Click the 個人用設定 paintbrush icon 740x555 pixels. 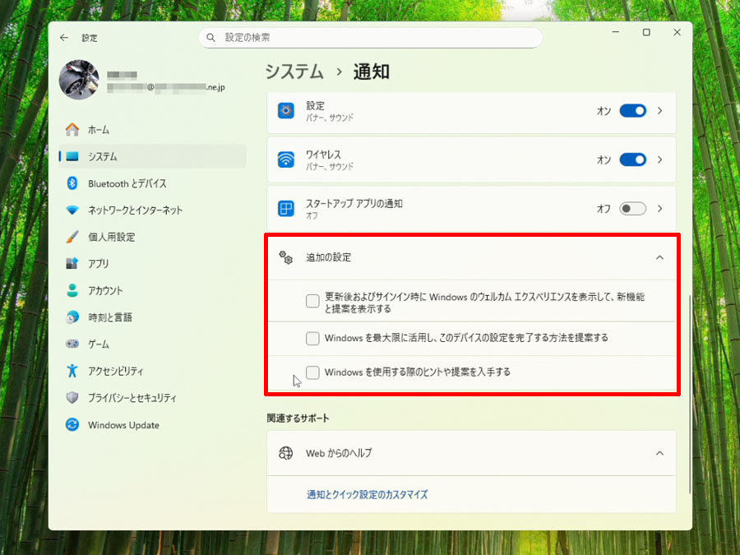click(x=72, y=237)
